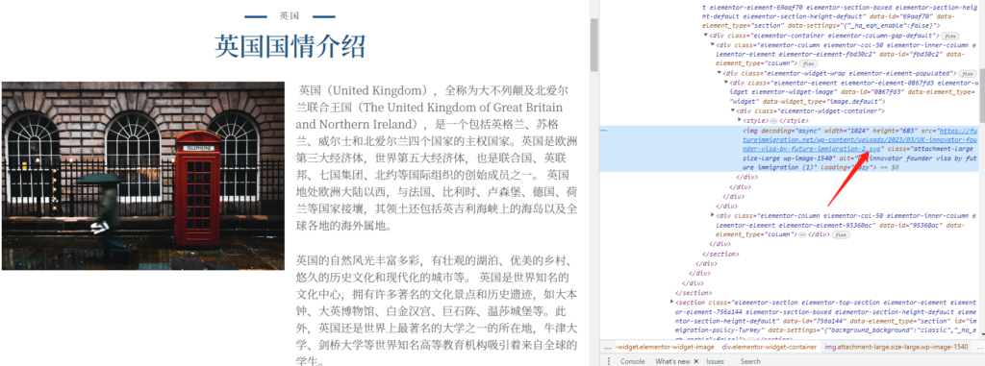The image size is (985, 366).
Task: Collapse the elementor-widget-wrap div node
Action: click(720, 73)
